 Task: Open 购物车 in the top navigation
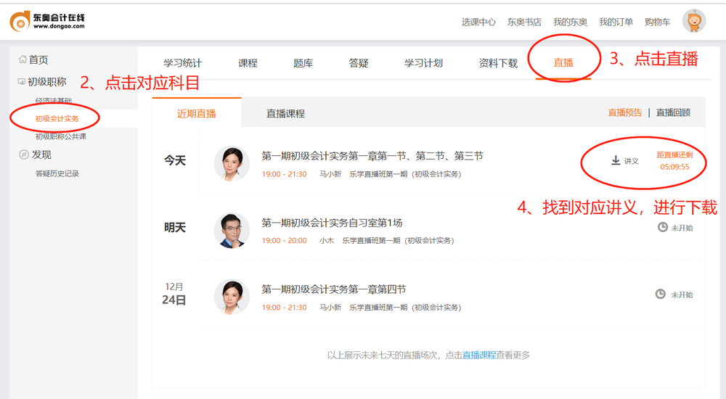point(657,22)
